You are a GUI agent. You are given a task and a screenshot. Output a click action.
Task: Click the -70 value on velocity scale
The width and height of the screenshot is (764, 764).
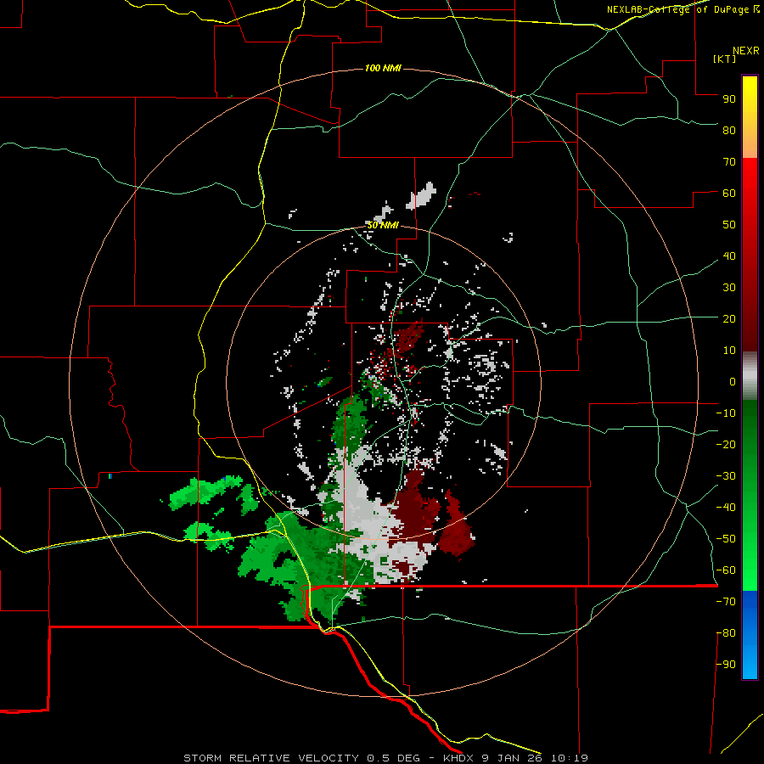(726, 602)
